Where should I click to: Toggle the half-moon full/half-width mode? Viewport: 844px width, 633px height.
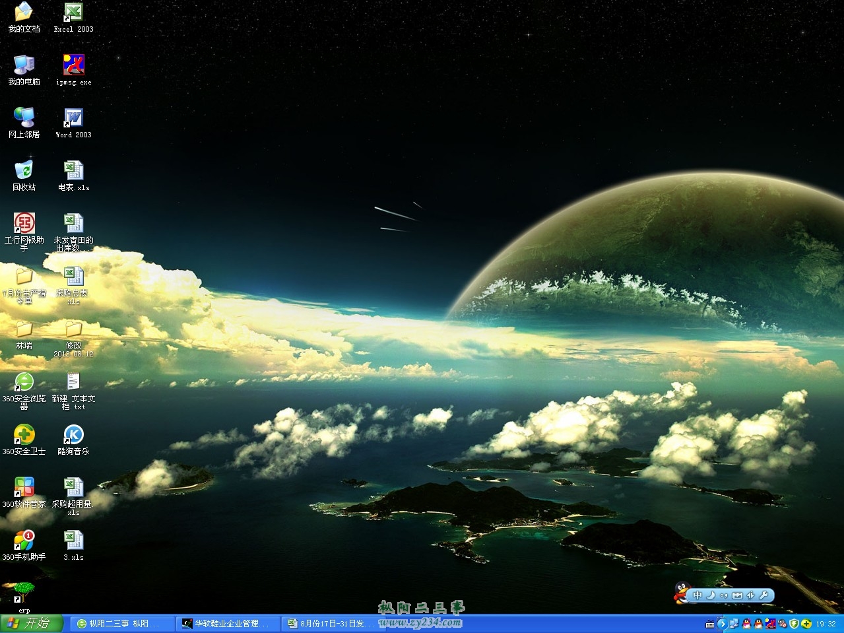coord(711,595)
